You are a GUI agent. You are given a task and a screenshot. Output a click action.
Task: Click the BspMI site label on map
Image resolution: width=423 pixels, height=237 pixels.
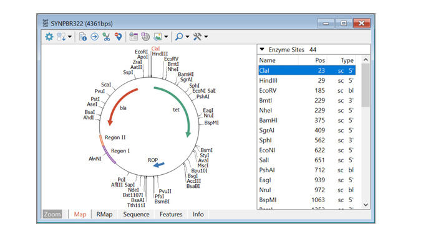coord(211,123)
